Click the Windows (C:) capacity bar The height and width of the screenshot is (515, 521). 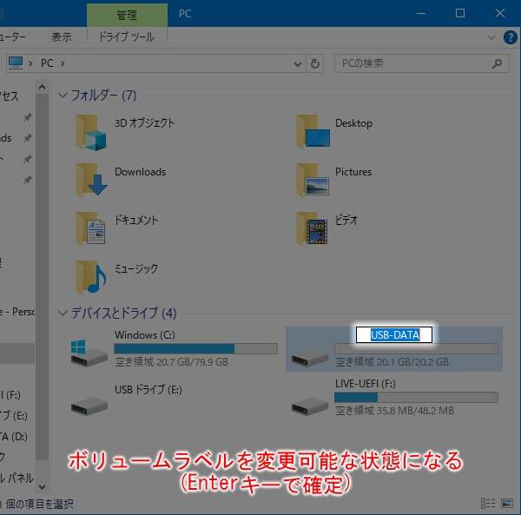pos(195,348)
